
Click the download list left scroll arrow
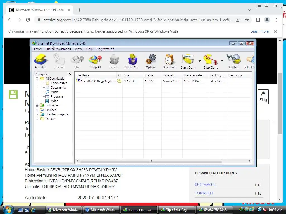click(77, 161)
